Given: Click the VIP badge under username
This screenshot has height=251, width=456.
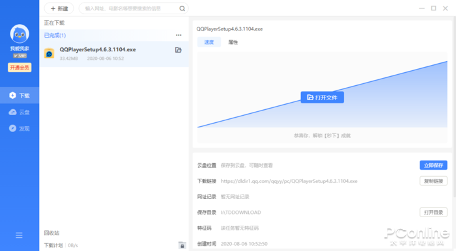Looking at the screenshot, I should 20,56.
